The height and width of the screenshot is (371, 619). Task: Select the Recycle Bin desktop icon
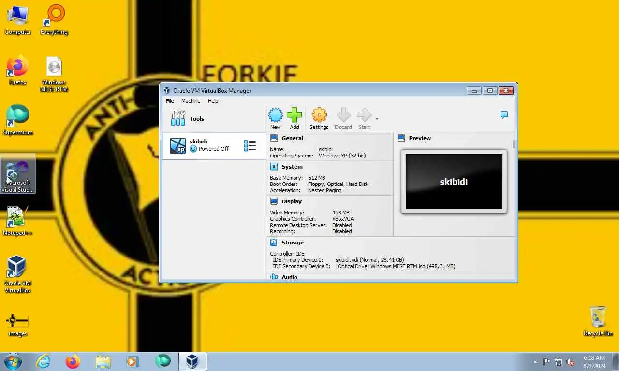598,321
